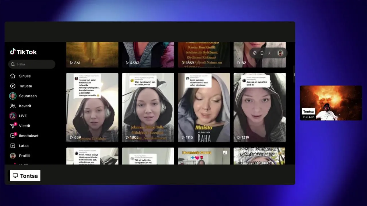Select Tutustu in sidebar
The width and height of the screenshot is (367, 206).
coord(26,86)
